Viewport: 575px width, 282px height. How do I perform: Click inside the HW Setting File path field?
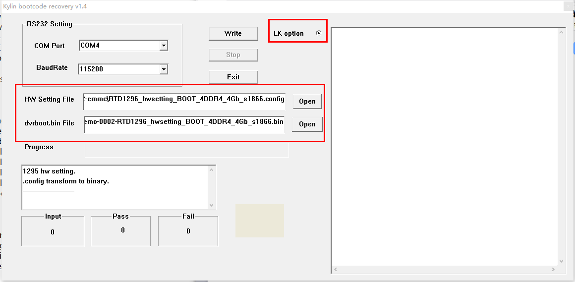[184, 100]
